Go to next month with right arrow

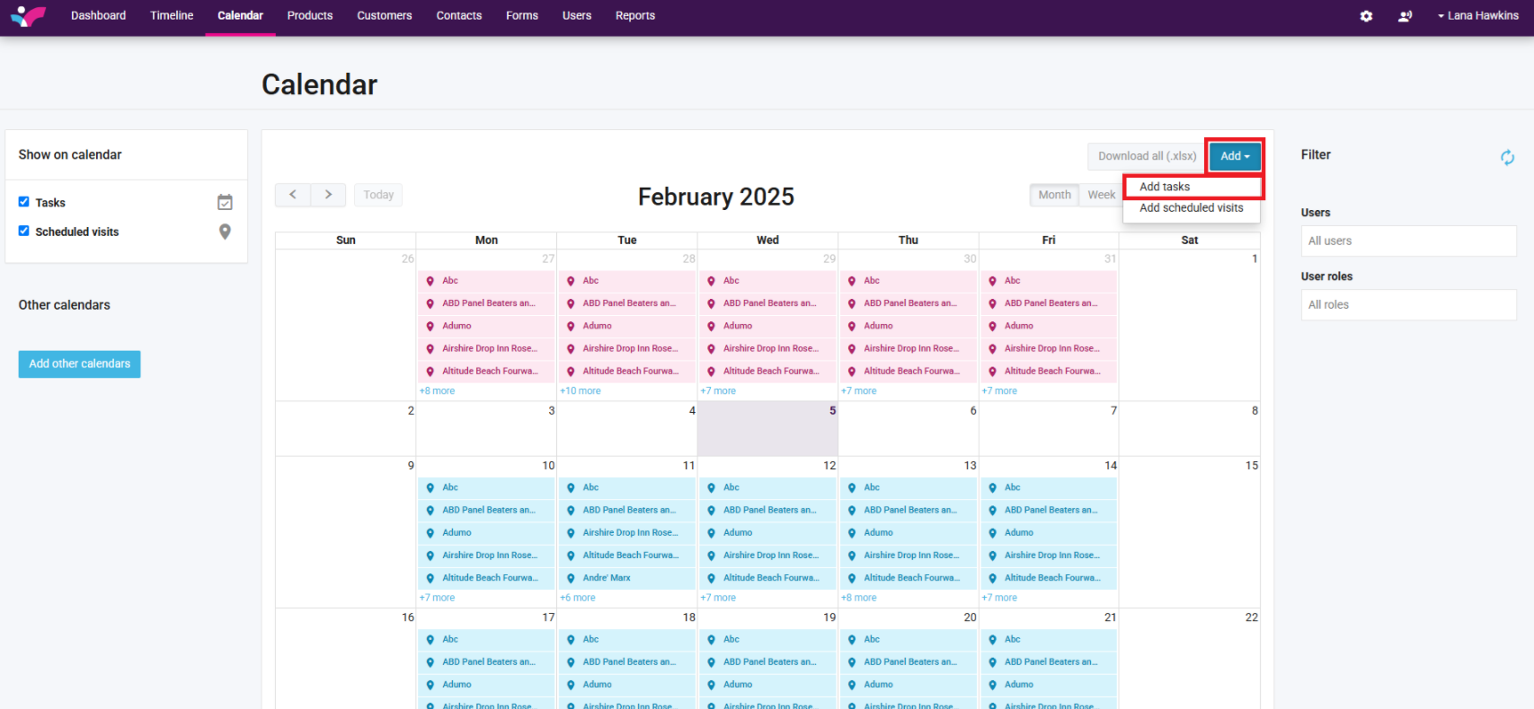coord(328,195)
